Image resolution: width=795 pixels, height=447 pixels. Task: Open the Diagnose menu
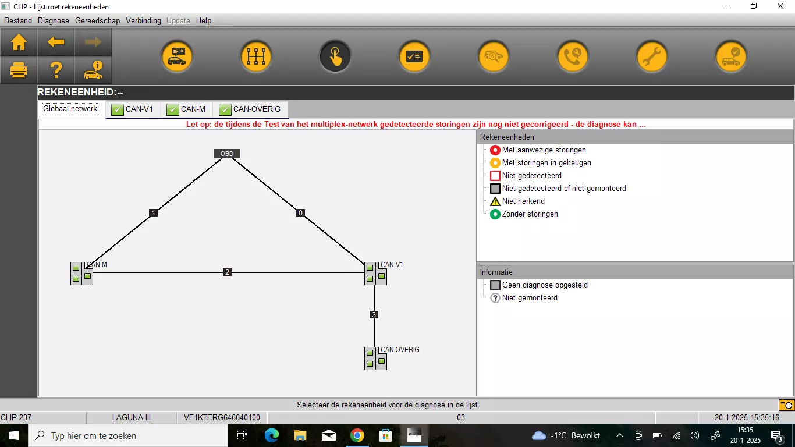(54, 20)
